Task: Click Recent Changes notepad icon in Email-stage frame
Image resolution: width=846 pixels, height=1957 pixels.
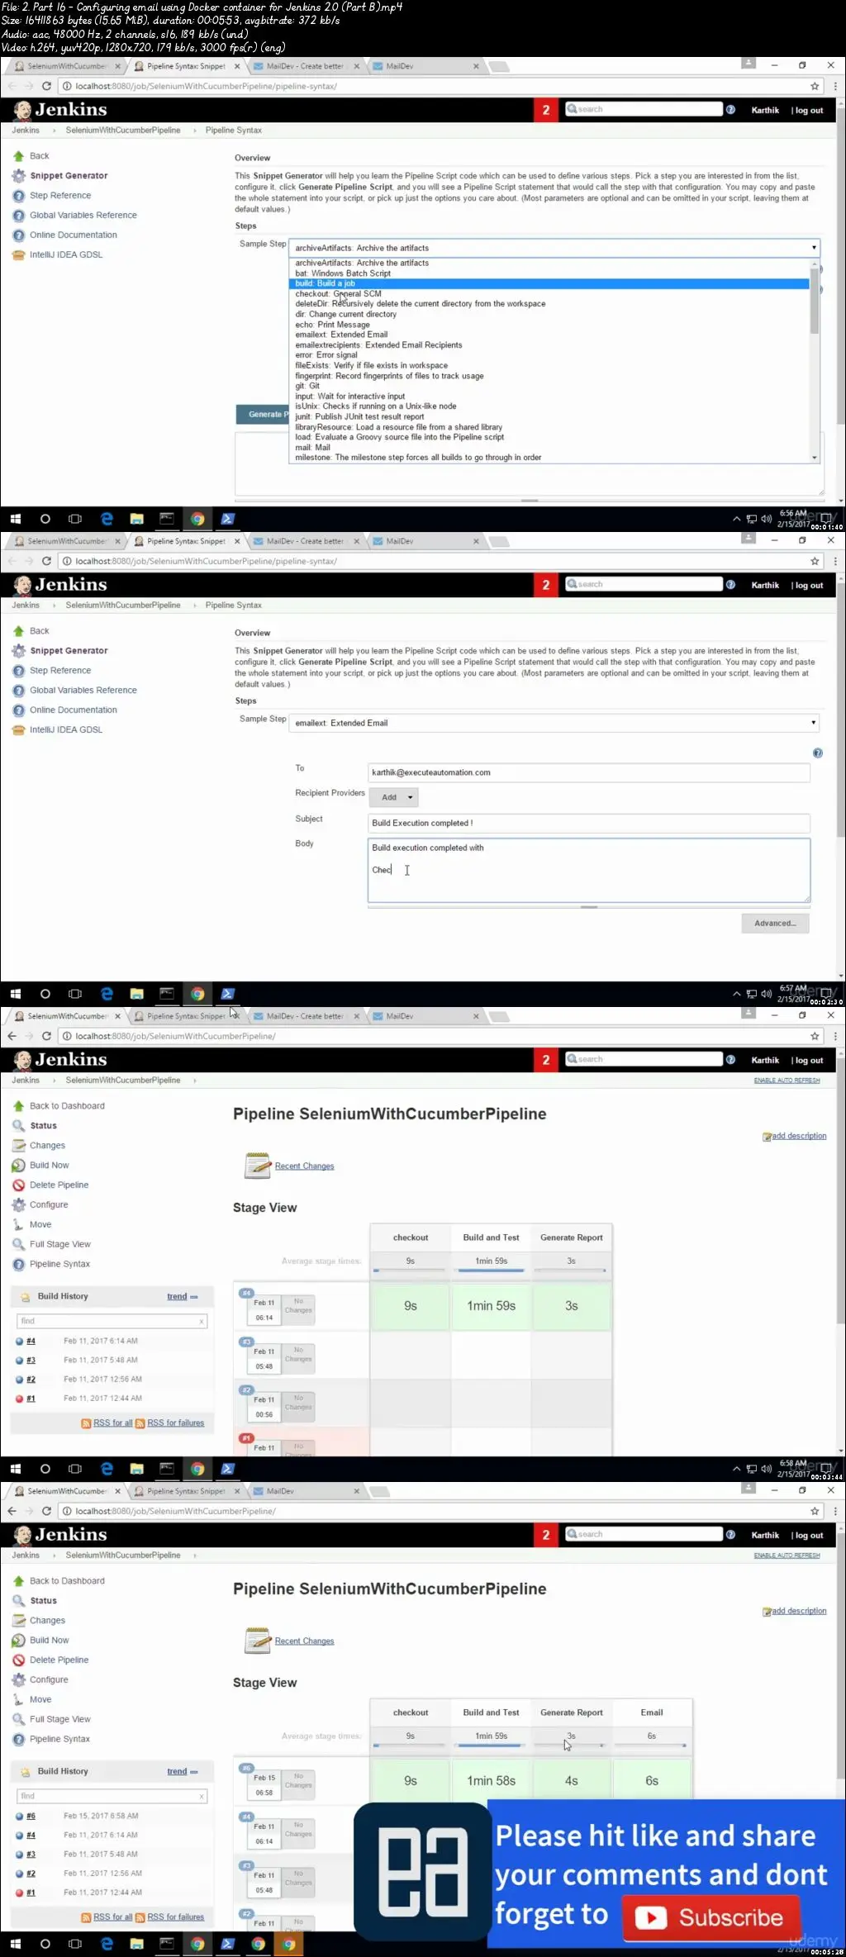Action: (258, 1640)
